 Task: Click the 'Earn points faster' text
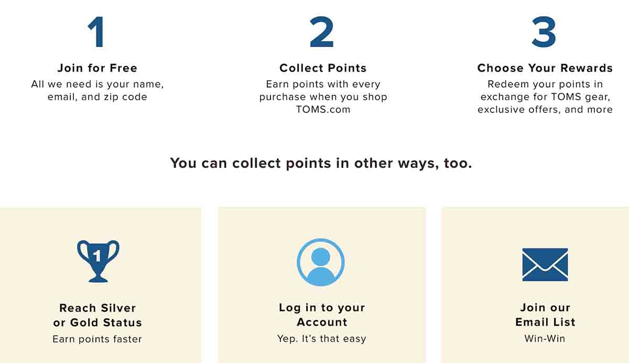pyautogui.click(x=97, y=339)
